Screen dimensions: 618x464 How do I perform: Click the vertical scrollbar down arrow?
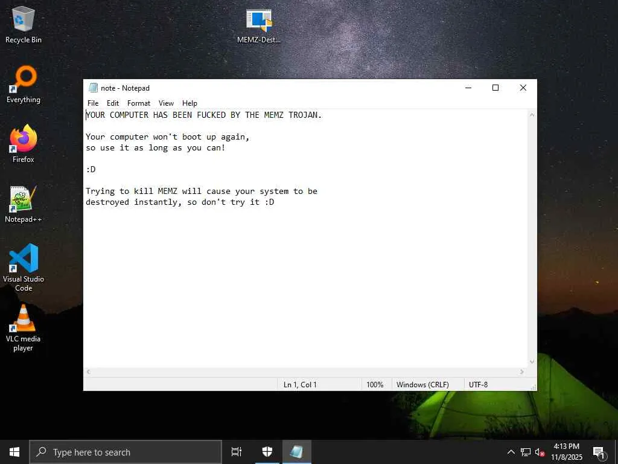point(532,362)
